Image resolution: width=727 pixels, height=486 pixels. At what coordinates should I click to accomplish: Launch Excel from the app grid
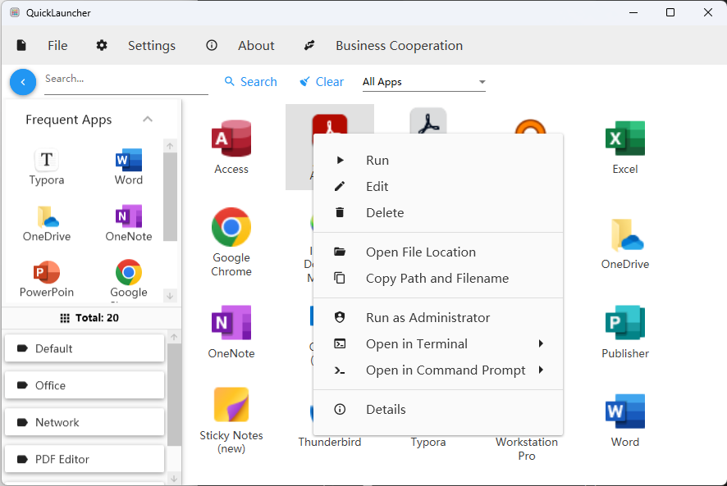pyautogui.click(x=625, y=147)
